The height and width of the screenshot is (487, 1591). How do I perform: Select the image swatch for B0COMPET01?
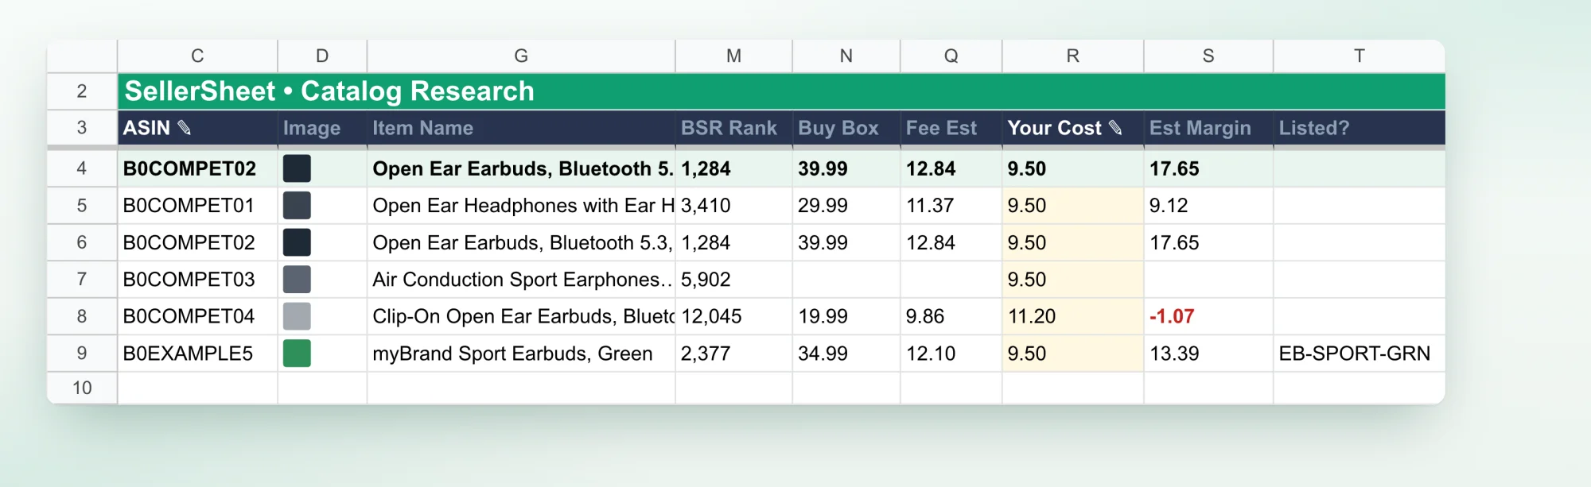pyautogui.click(x=297, y=205)
